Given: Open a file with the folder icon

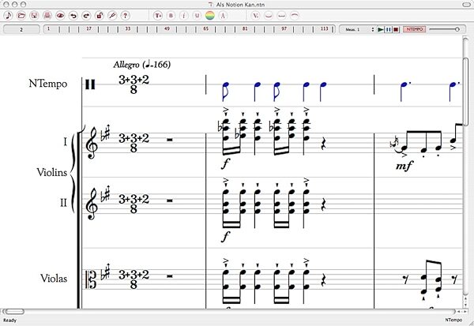Looking at the screenshot, I should coord(21,16).
